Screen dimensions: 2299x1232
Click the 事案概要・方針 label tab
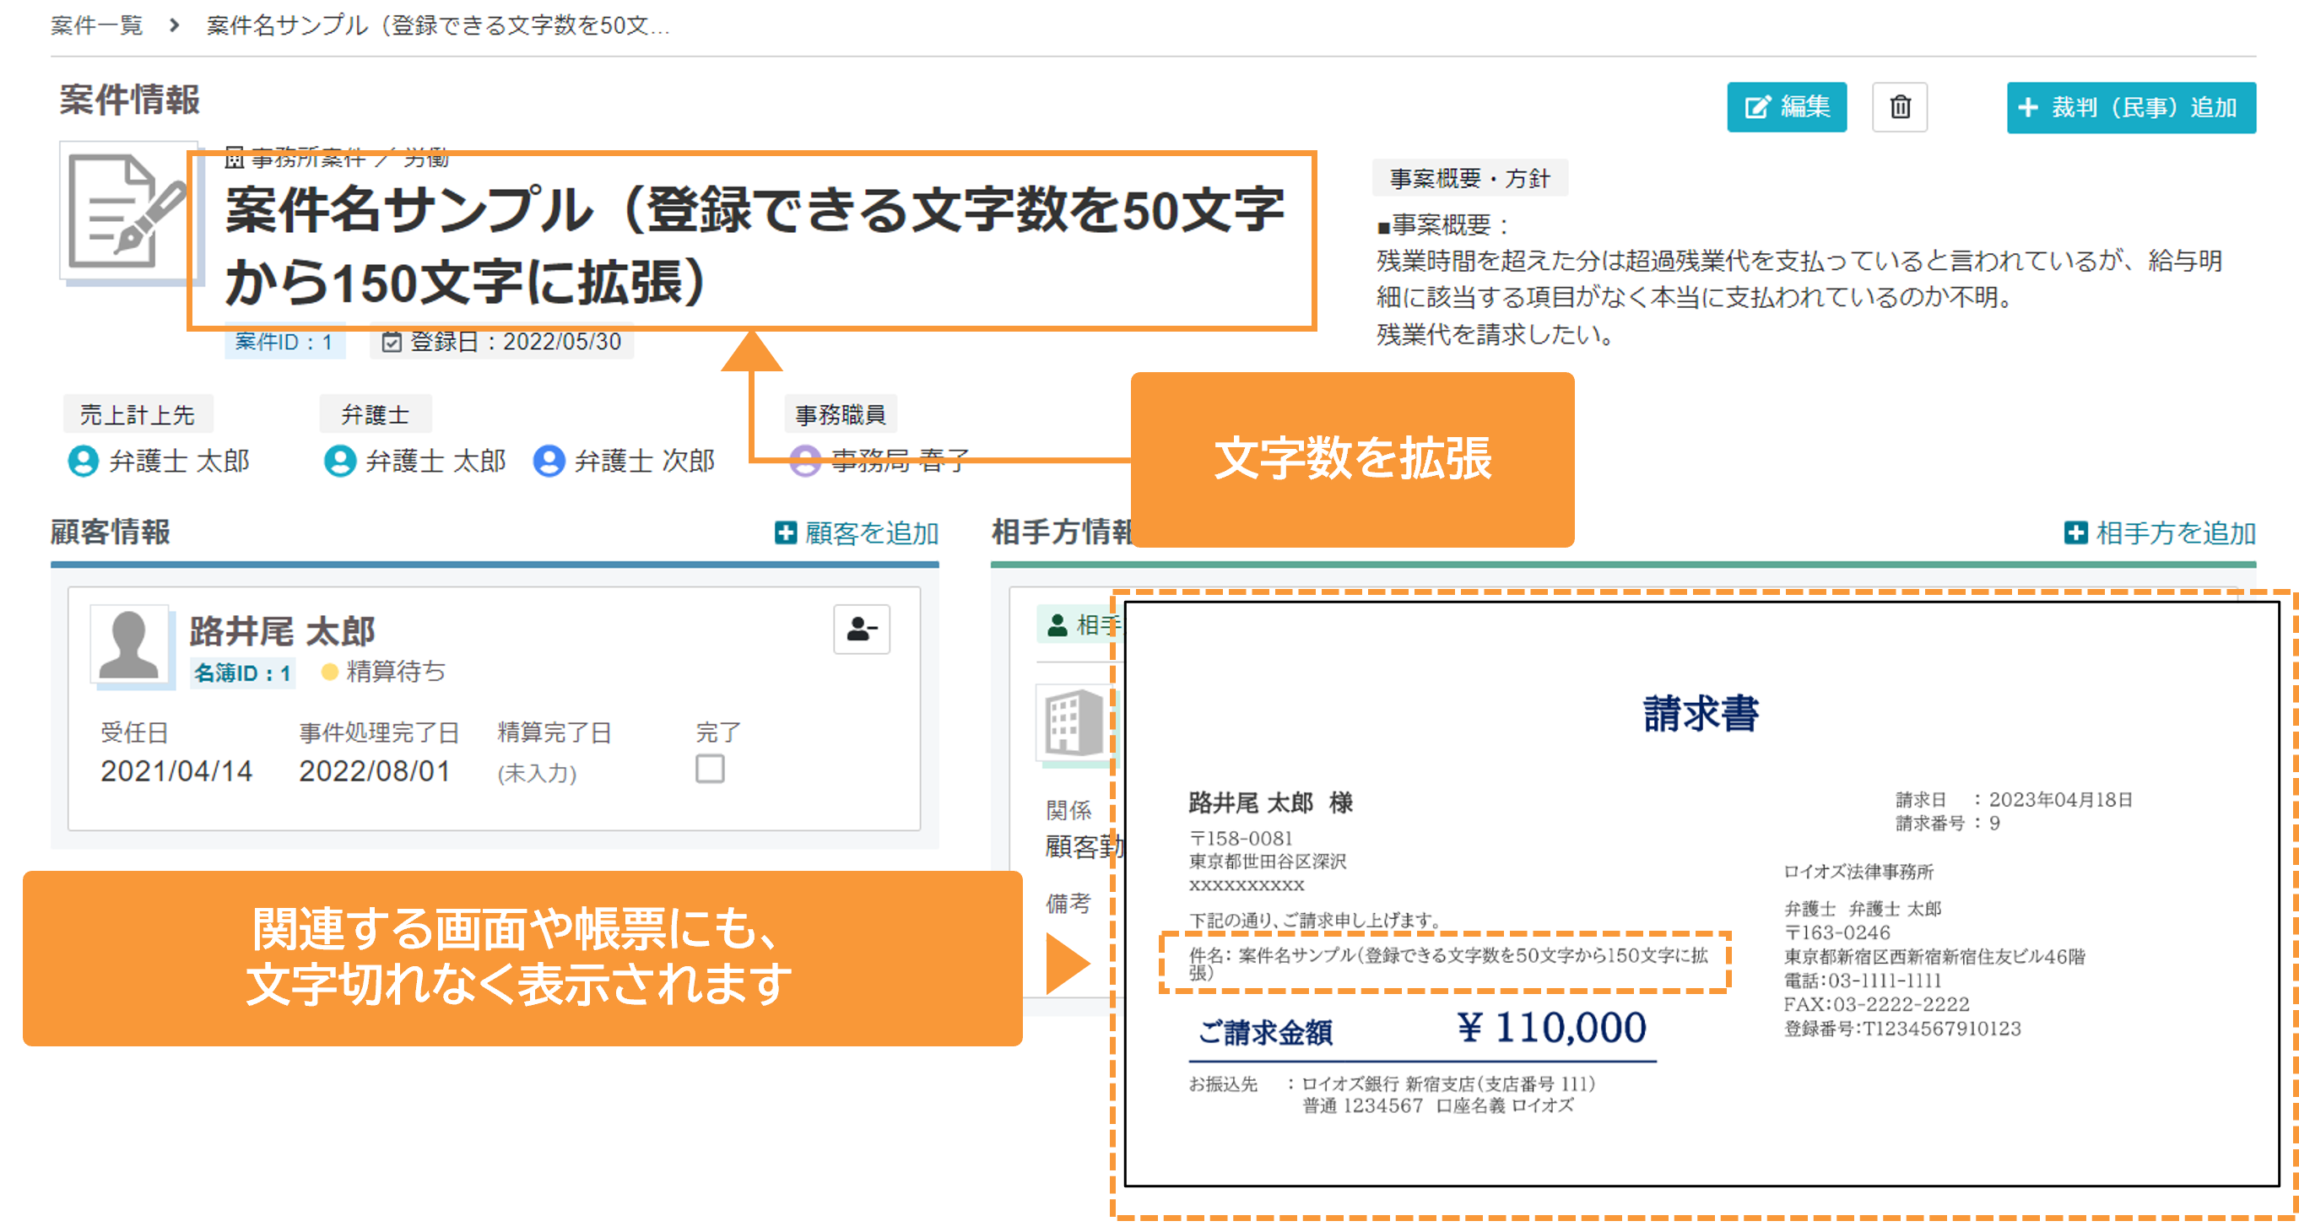[1469, 178]
